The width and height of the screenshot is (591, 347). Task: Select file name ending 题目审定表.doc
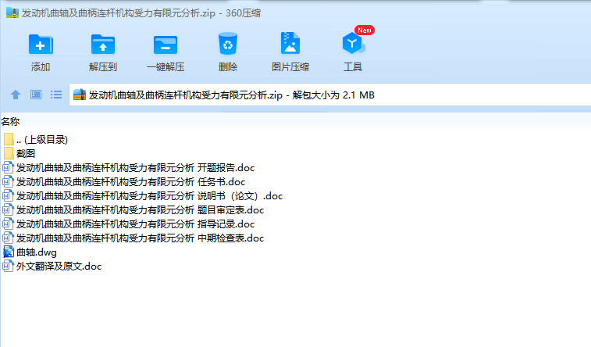click(140, 210)
